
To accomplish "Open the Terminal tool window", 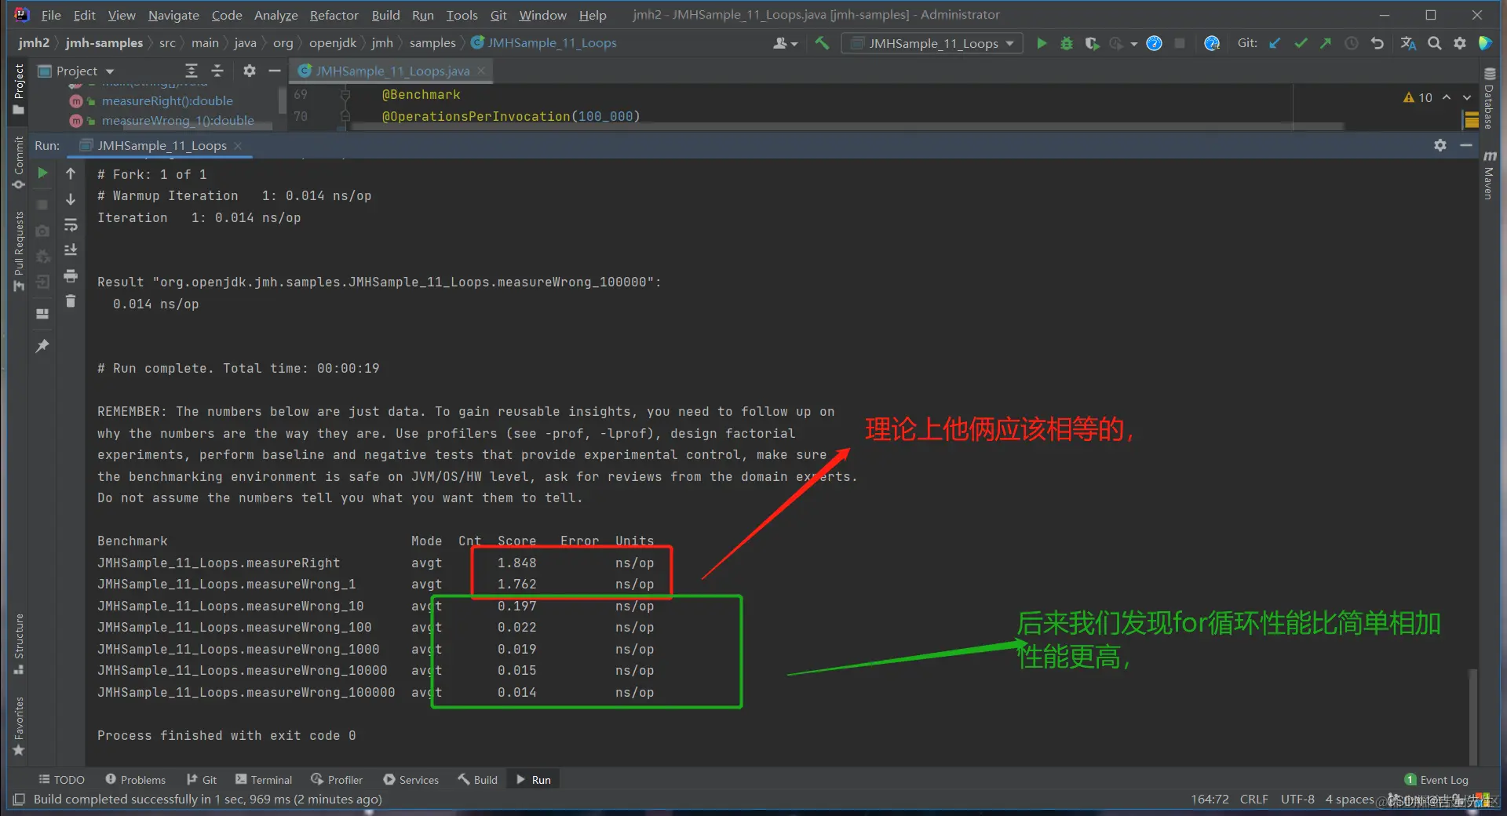I will [x=264, y=779].
